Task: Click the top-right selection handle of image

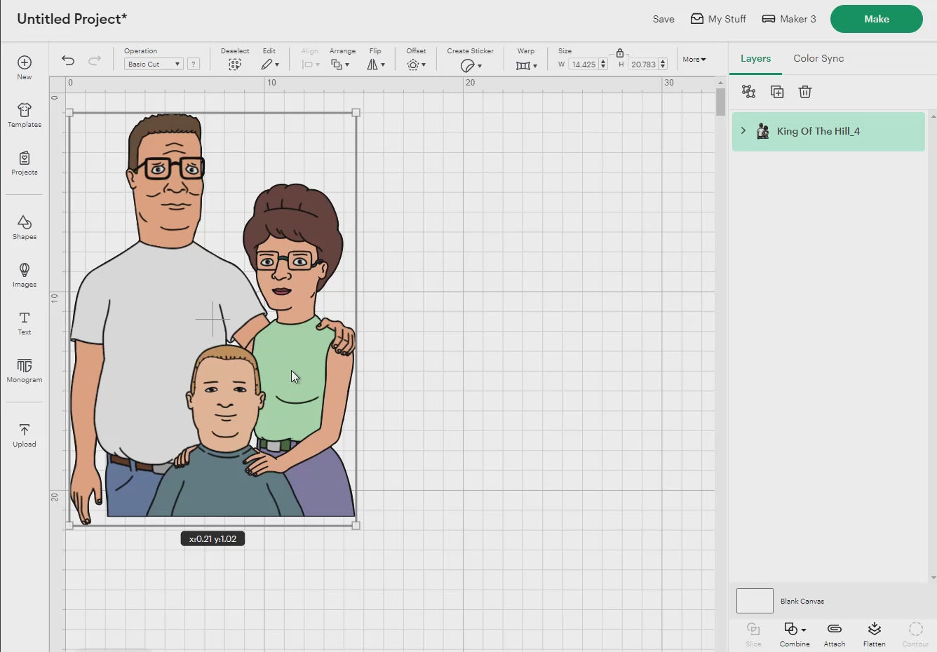Action: pos(356,112)
